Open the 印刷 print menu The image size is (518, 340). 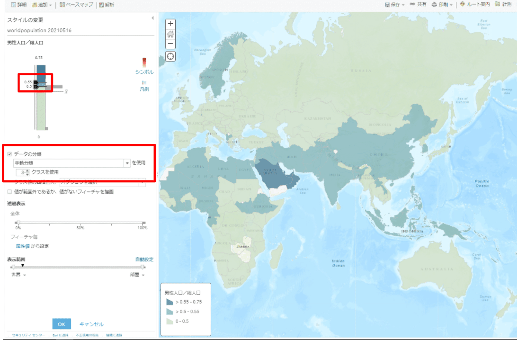[442, 4]
